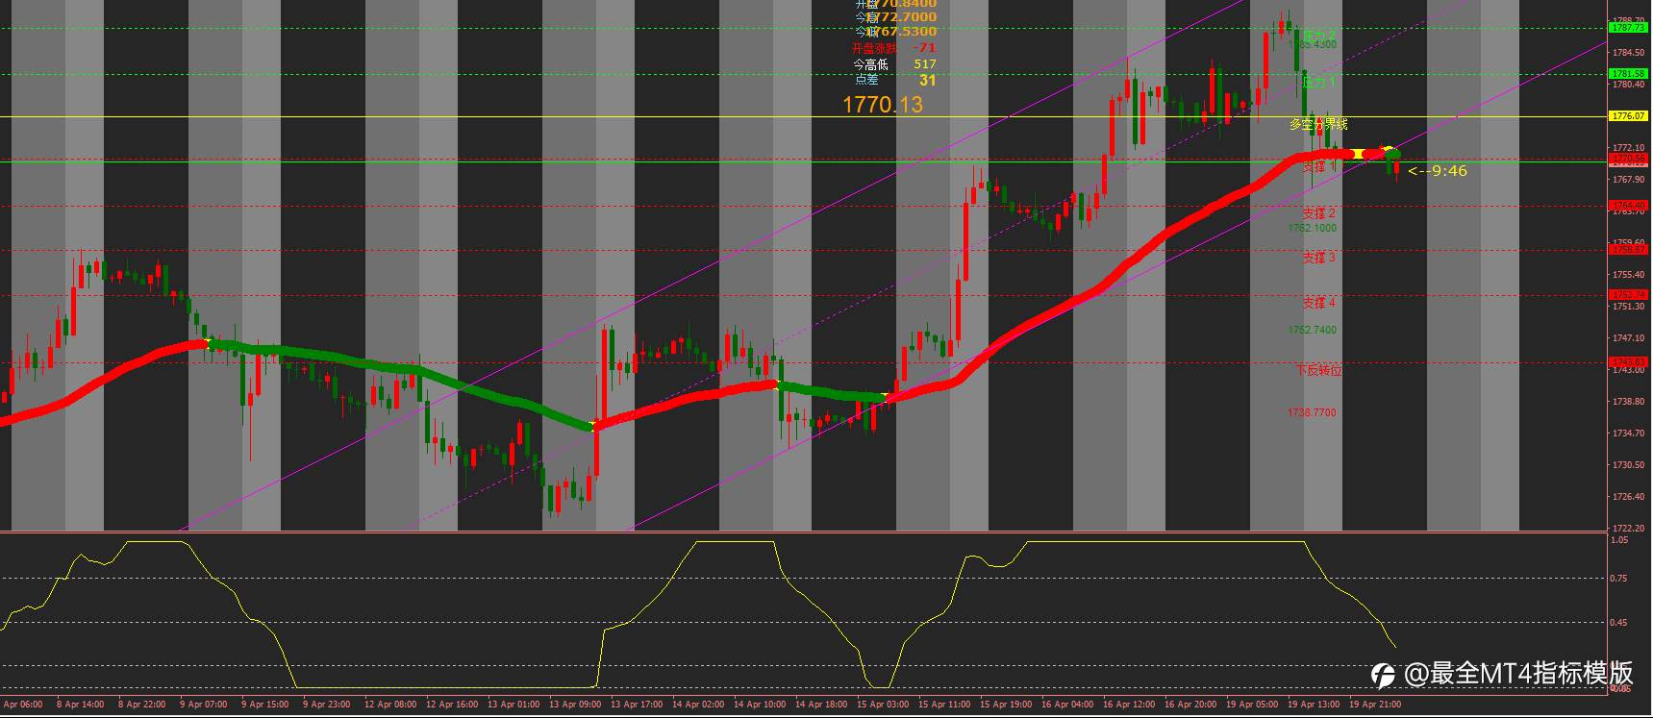Click the 0.45 indicator scale value
Image resolution: width=1653 pixels, height=718 pixels.
[1620, 622]
